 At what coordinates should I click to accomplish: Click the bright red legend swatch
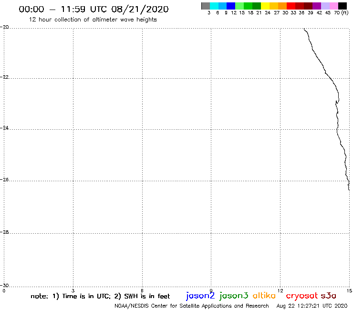tap(291, 6)
